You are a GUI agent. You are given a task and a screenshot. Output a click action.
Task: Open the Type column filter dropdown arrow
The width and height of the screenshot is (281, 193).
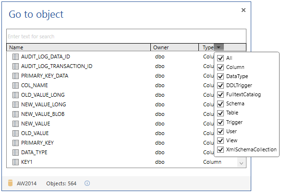click(x=219, y=47)
